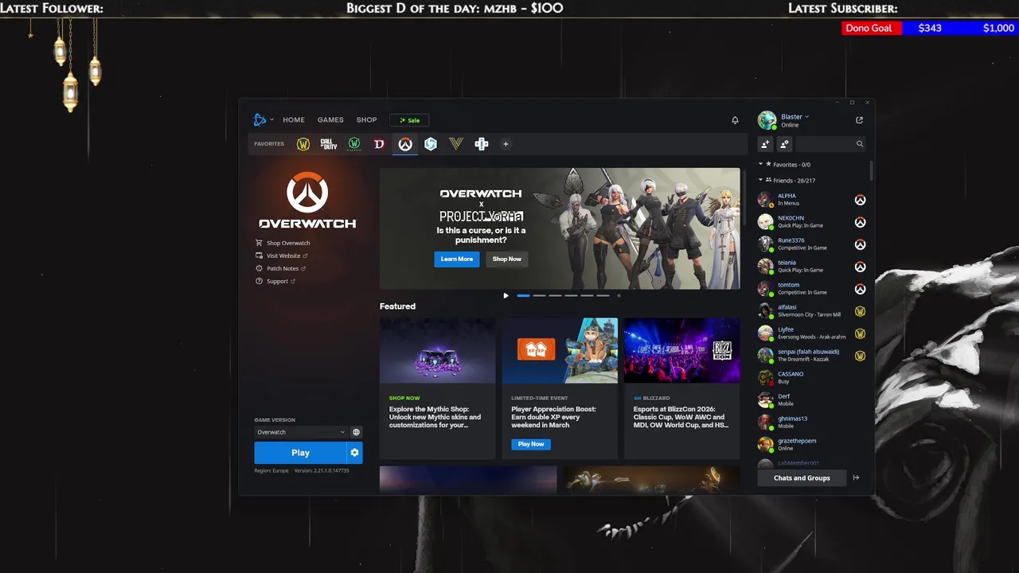Click the Add Friend icon
The image size is (1019, 573).
tap(765, 144)
